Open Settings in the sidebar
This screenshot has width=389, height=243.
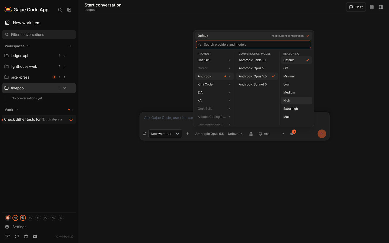(x=16, y=227)
